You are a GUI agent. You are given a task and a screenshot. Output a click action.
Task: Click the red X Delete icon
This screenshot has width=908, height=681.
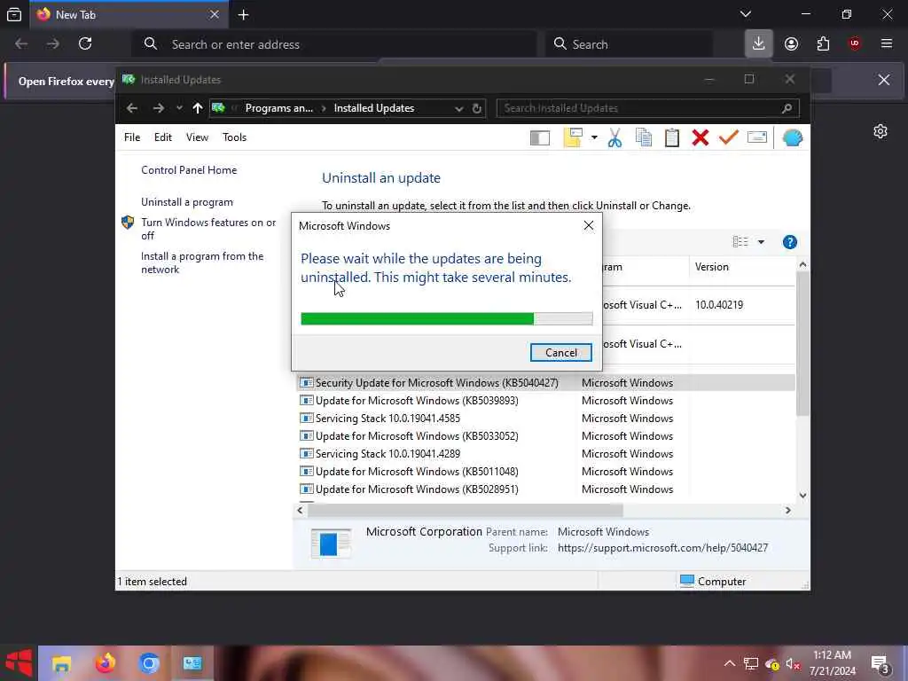pos(701,137)
